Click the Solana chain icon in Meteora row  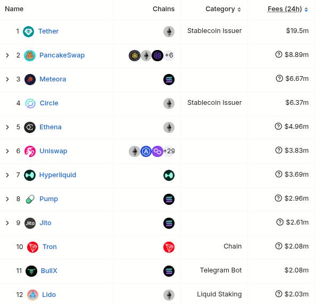169,80
